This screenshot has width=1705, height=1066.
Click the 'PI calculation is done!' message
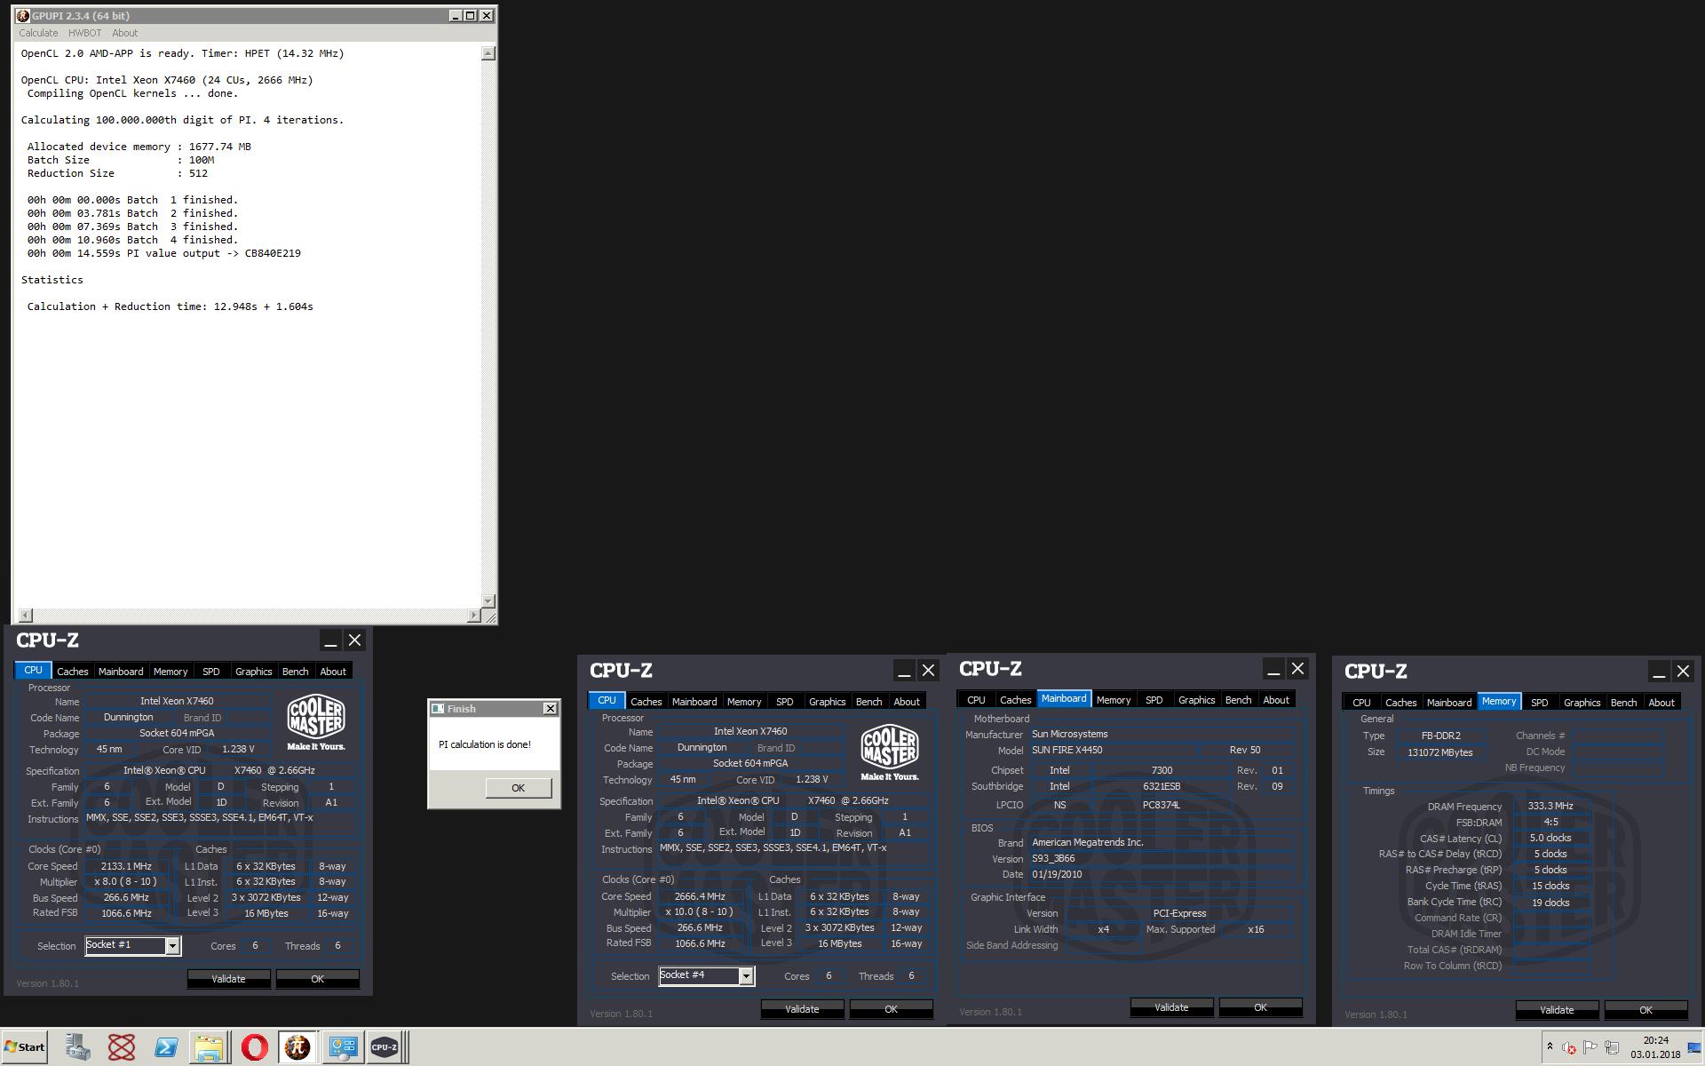(485, 744)
